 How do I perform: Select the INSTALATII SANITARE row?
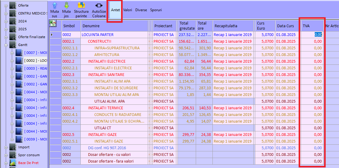pos(106,75)
